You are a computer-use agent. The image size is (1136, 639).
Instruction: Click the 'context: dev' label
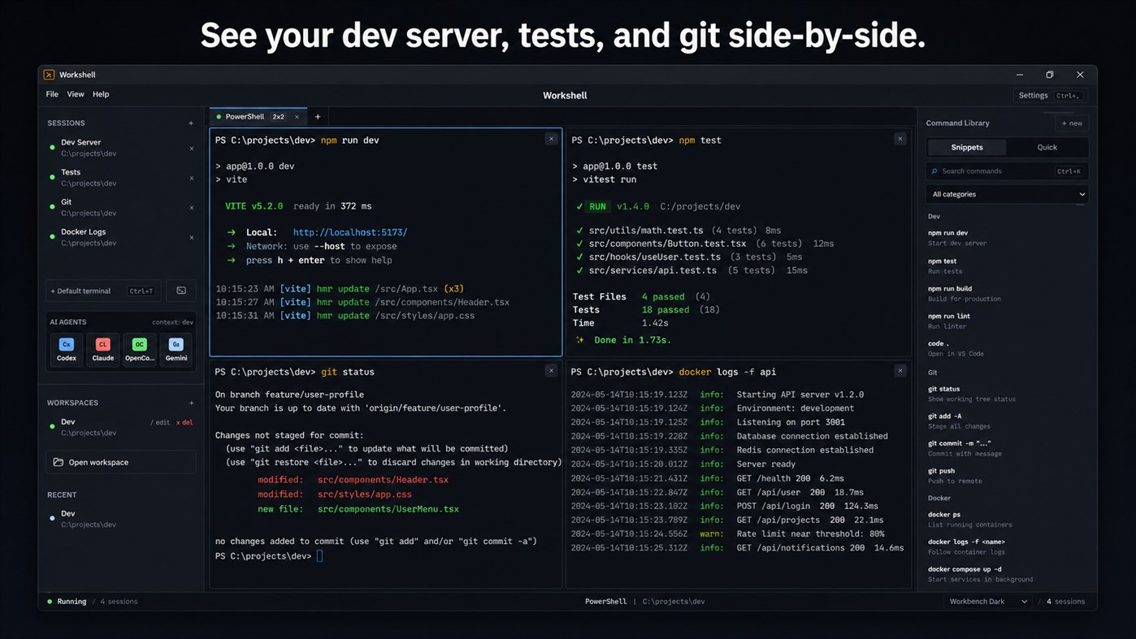click(172, 322)
